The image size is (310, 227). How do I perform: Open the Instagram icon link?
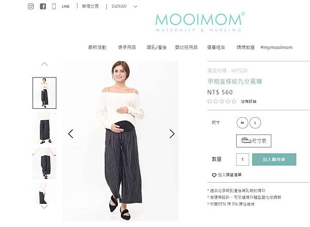coord(30,6)
